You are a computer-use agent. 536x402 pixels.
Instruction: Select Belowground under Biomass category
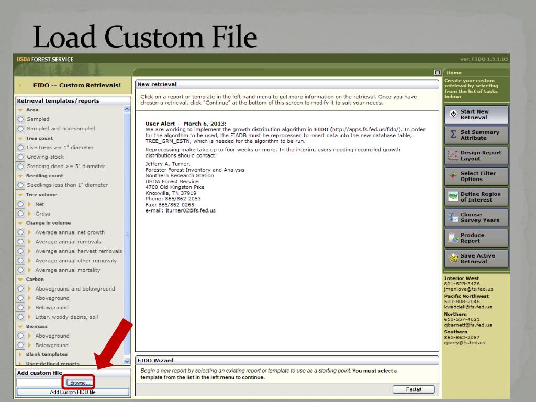(x=20, y=345)
